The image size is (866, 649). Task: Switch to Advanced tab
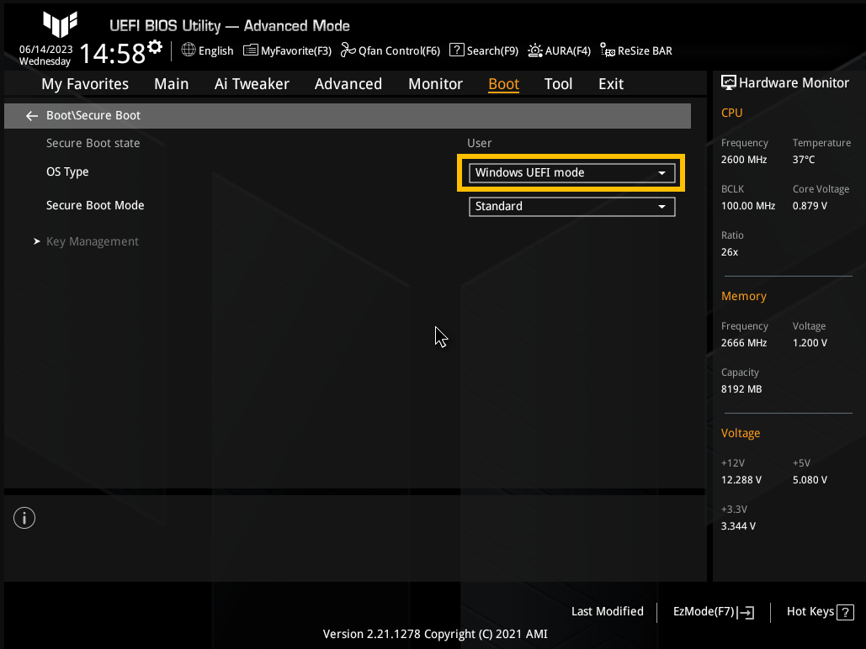tap(348, 84)
